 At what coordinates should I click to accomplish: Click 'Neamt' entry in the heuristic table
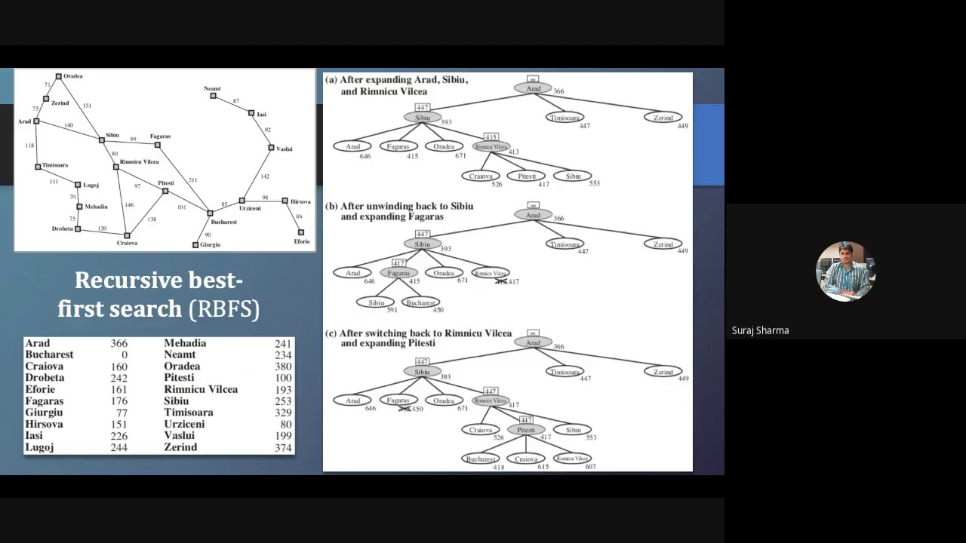[x=180, y=354]
